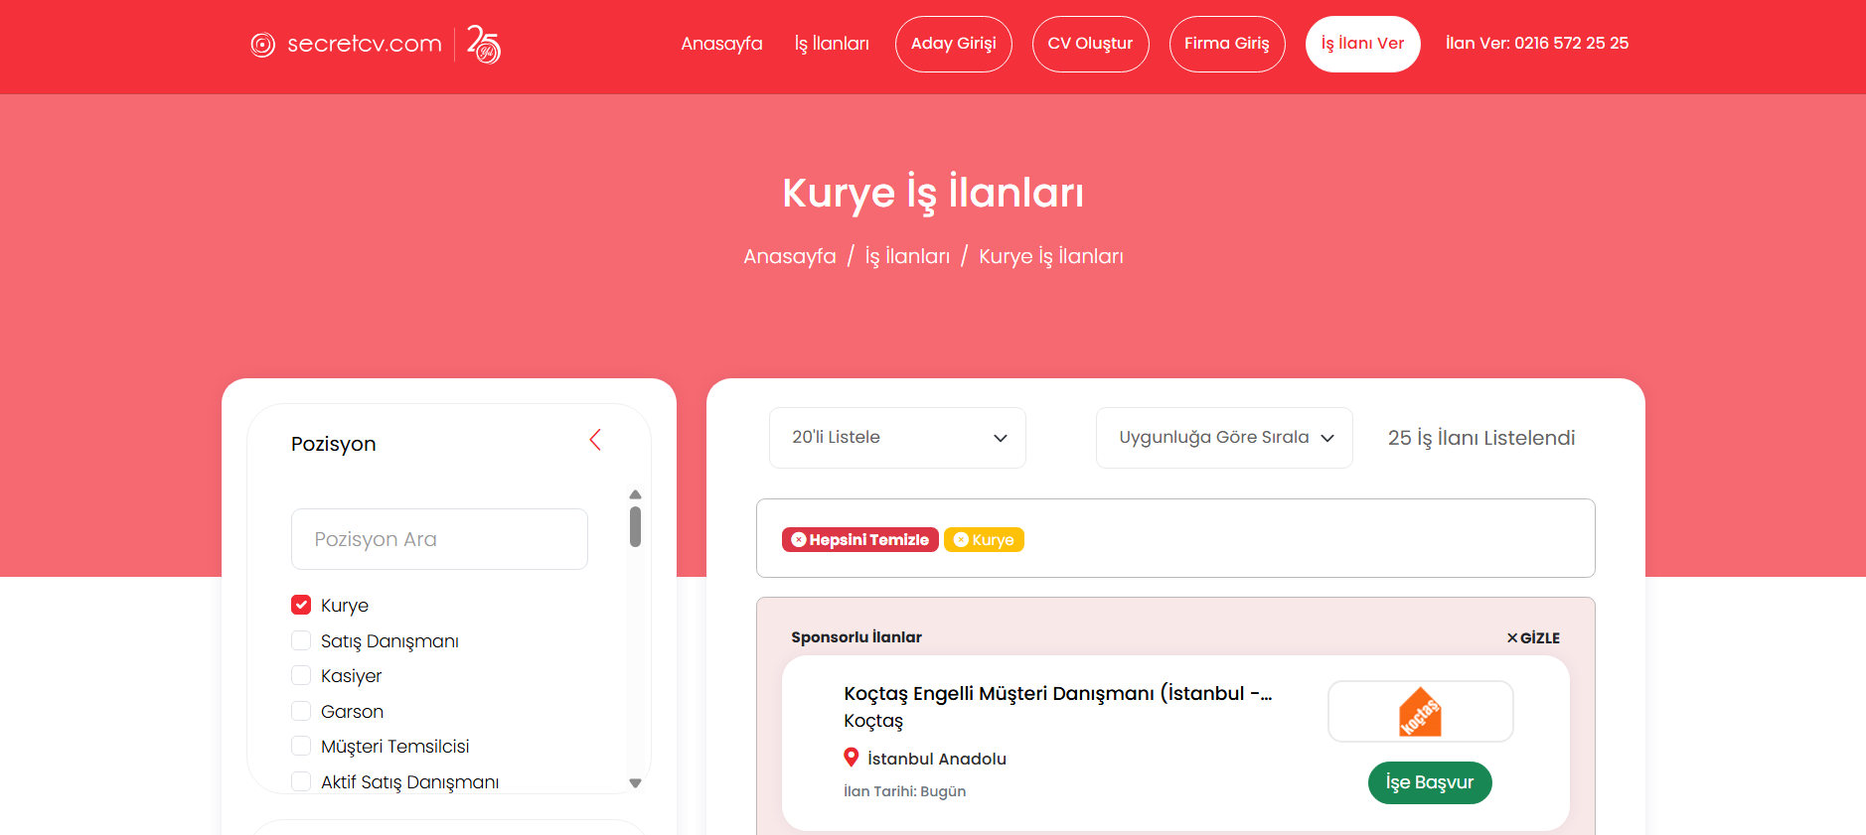The image size is (1866, 835).
Task: Collapse Pozisyon panel with red chevron
Action: coord(595,440)
